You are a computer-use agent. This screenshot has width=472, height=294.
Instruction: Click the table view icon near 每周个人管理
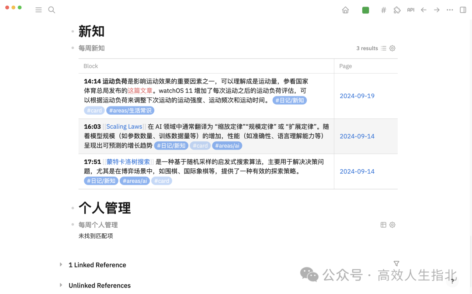pos(383,225)
